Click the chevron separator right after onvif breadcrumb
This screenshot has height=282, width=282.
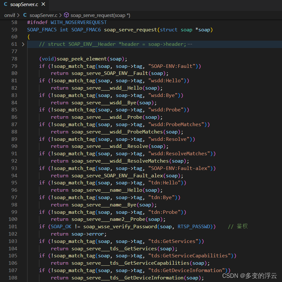click(x=18, y=15)
